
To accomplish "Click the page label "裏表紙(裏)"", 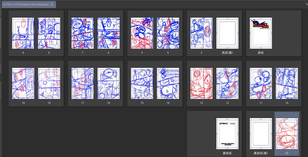I will point(261,153).
